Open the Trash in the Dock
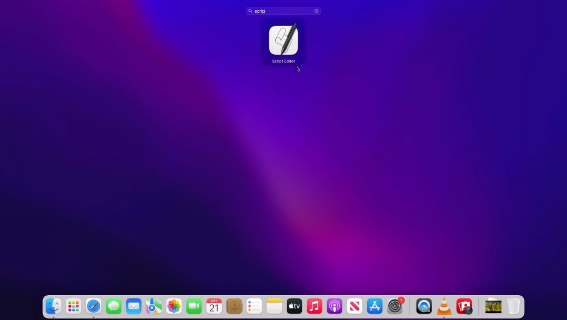The height and width of the screenshot is (320, 567). pos(513,306)
